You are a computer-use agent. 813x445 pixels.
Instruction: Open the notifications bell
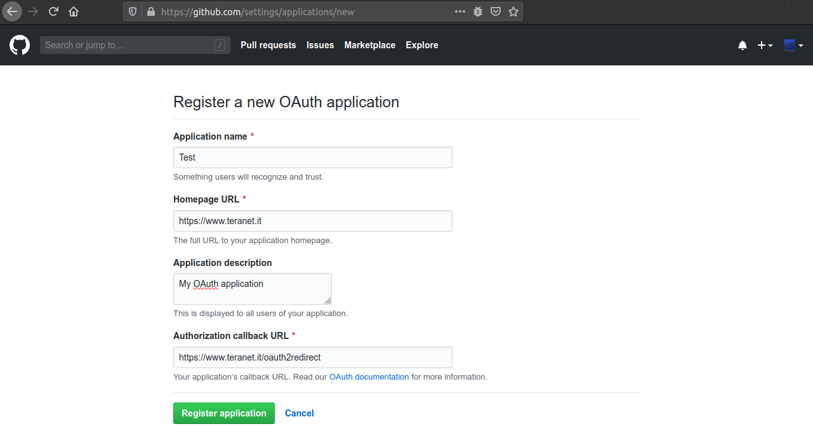[x=743, y=46]
